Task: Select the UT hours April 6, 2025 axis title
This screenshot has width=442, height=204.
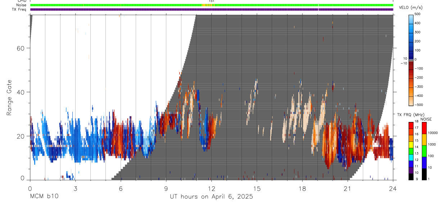Action: click(x=211, y=197)
